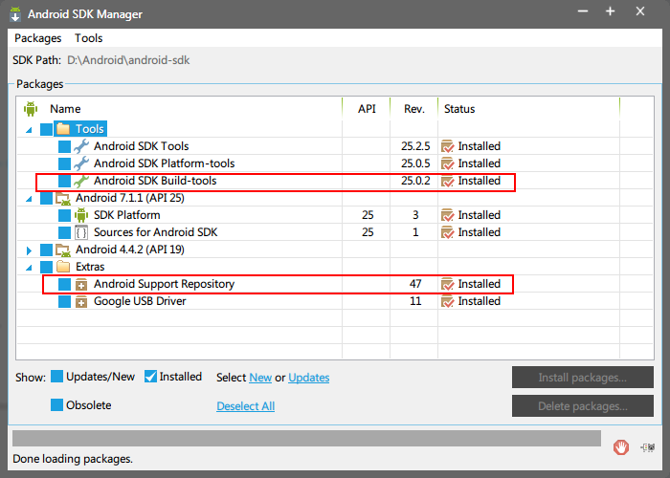The image size is (670, 478).
Task: Click the Google USB Driver package icon
Action: pyautogui.click(x=81, y=302)
